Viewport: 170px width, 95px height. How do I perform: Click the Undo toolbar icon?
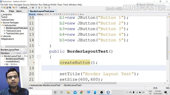coord(14,7)
